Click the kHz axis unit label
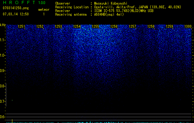 (x=3, y=25)
